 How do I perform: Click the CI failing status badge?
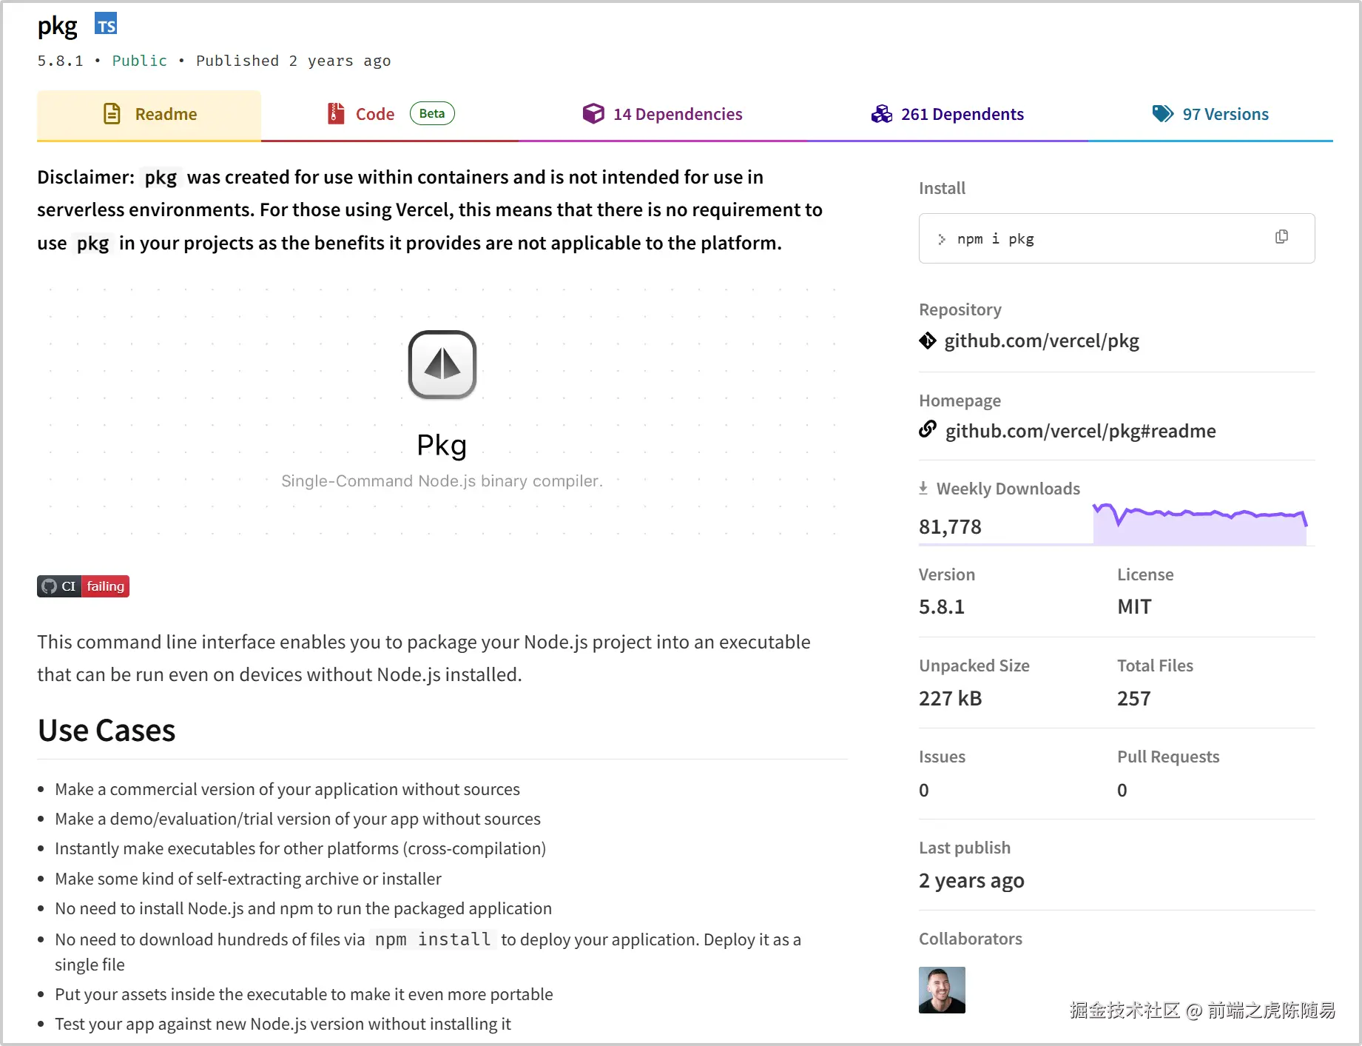83,586
